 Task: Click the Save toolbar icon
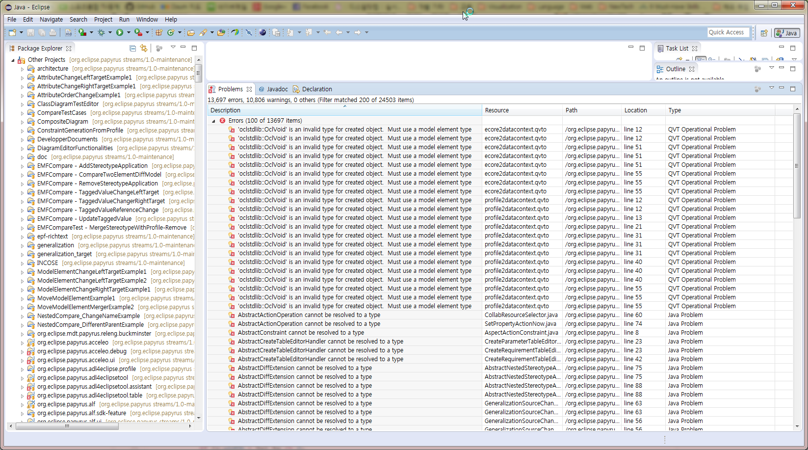tap(30, 32)
